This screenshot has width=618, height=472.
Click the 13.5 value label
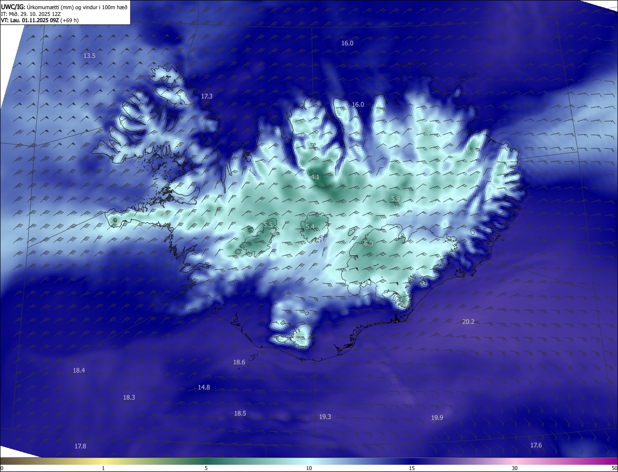point(89,56)
